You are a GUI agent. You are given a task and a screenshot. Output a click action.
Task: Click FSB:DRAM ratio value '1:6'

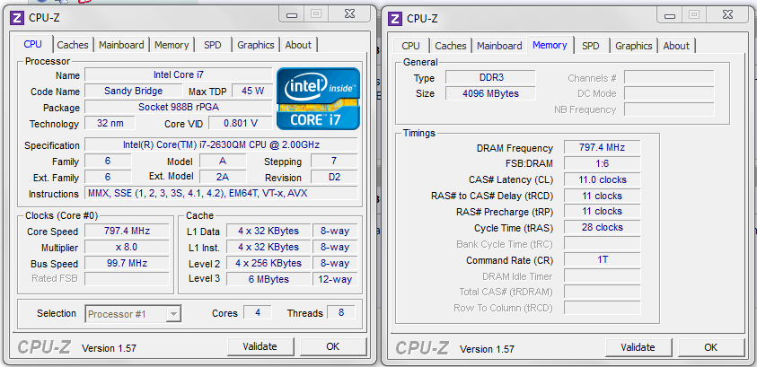coord(602,163)
